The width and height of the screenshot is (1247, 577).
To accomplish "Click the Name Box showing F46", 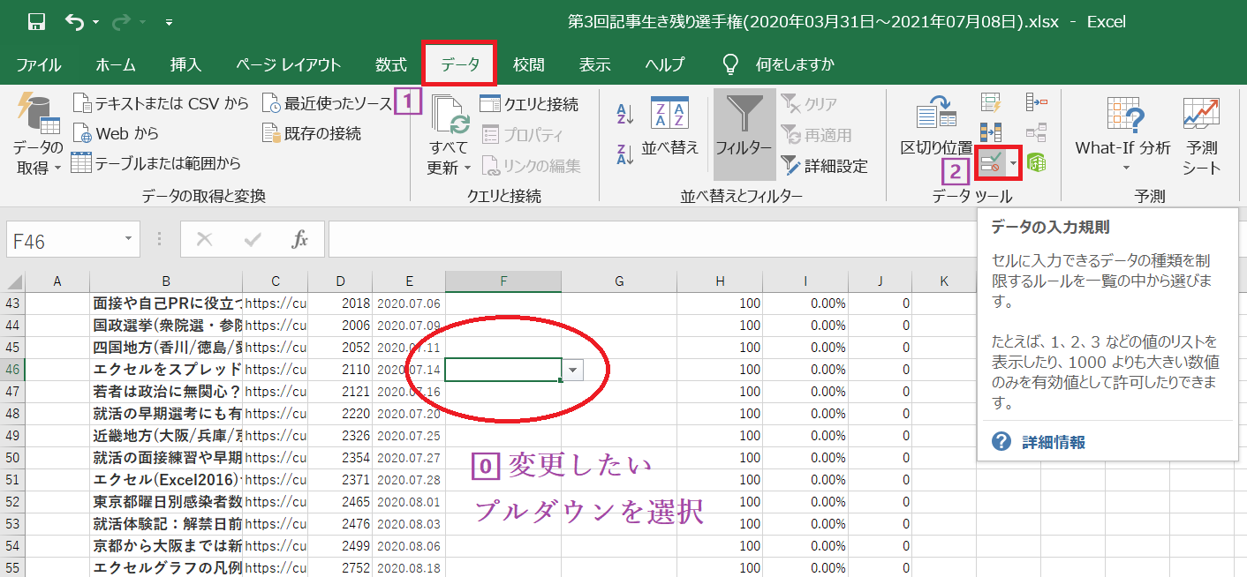I will 62,238.
